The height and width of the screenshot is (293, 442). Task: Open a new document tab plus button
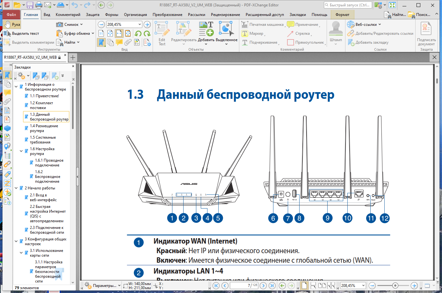(73, 57)
